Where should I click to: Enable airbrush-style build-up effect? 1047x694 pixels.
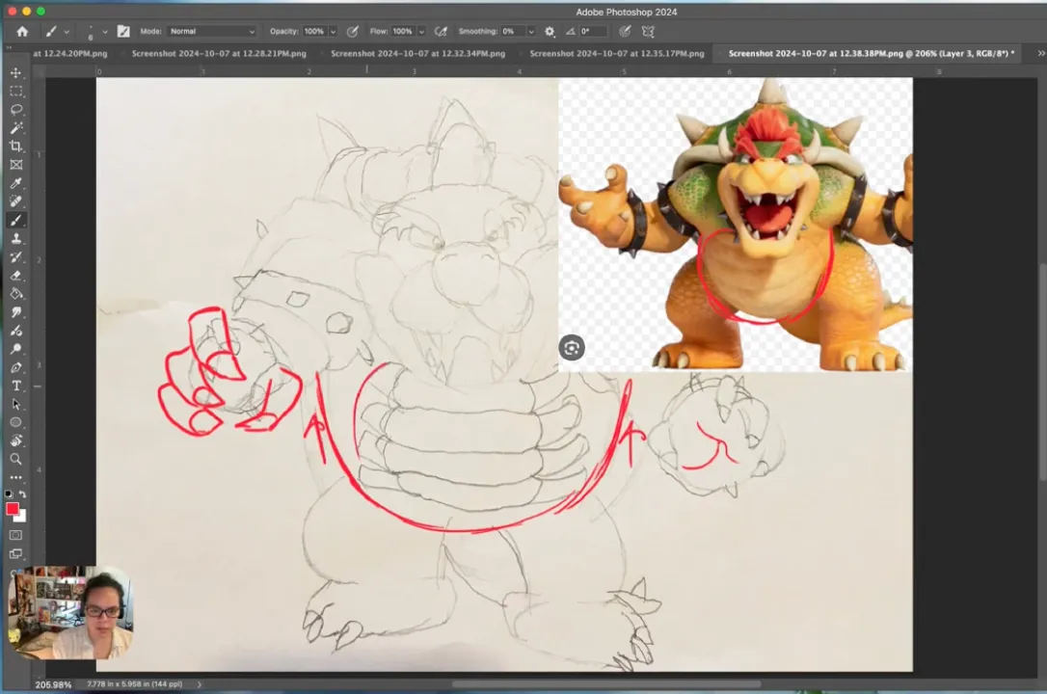(442, 32)
